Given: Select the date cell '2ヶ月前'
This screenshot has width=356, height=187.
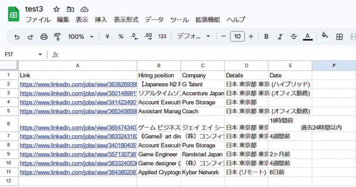Looking at the screenshot, I should point(290,154).
